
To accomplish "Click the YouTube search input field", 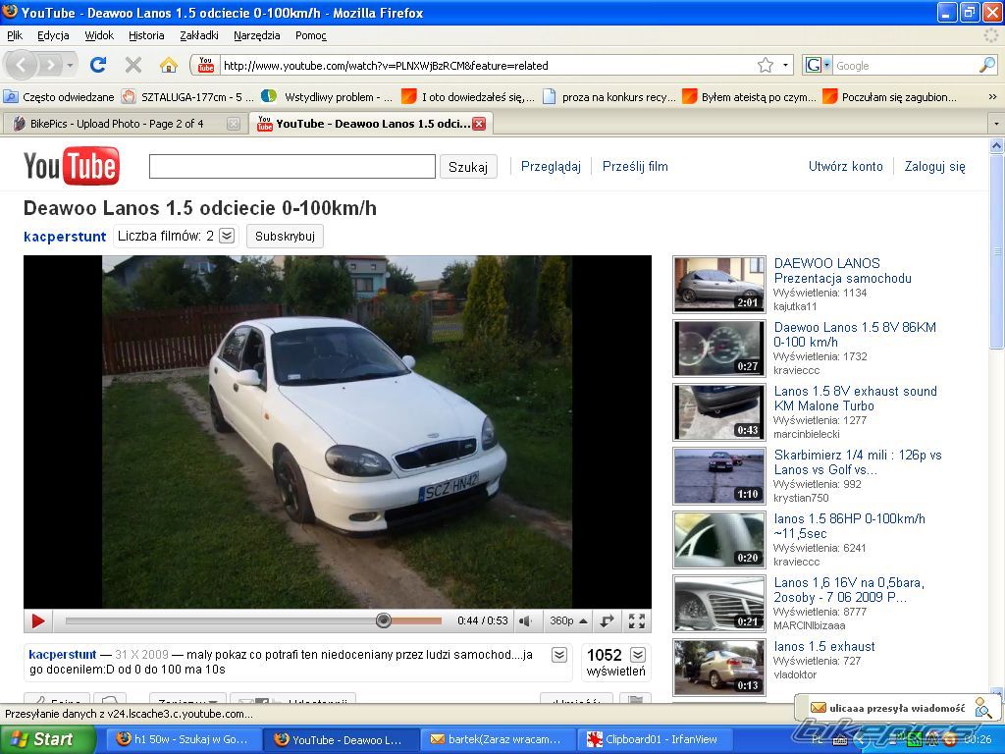I will [x=292, y=167].
